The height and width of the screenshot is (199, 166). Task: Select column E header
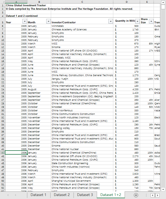point(147,2)
